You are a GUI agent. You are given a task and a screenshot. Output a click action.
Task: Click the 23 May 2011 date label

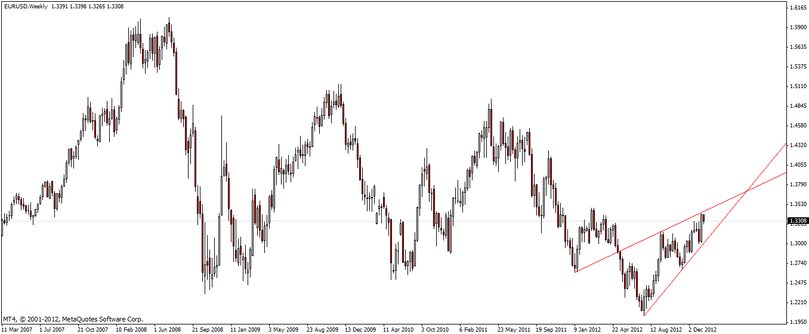tap(514, 329)
